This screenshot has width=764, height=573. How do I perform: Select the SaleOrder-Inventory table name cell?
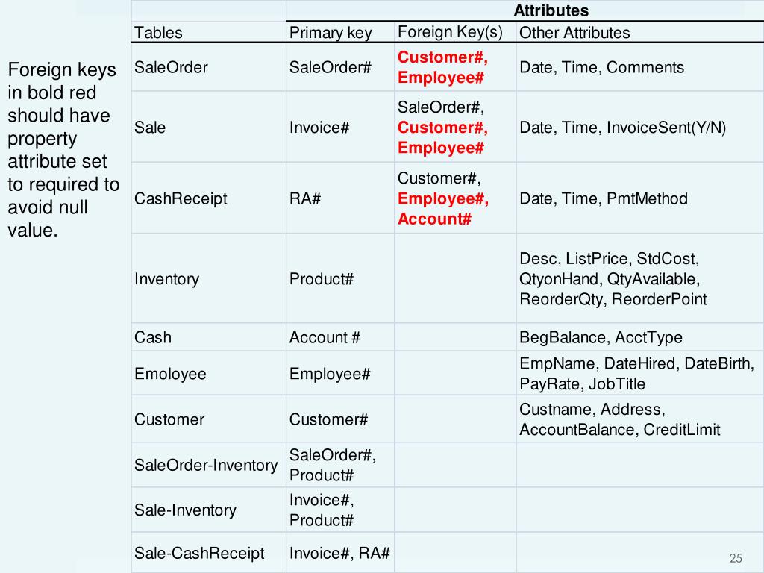(x=206, y=466)
